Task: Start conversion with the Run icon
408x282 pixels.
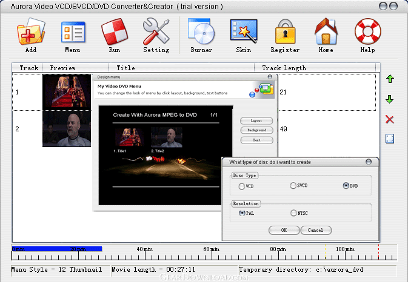Action: point(115,31)
